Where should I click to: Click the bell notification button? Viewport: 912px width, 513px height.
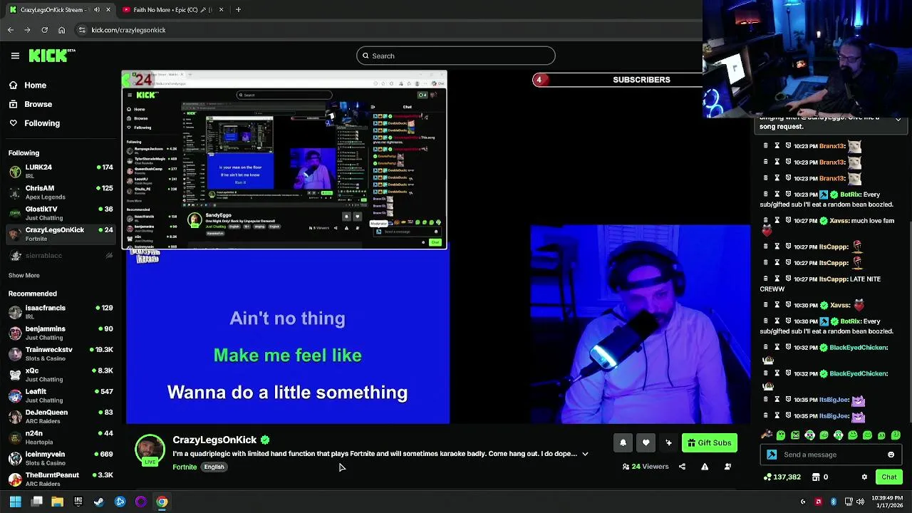[x=623, y=442]
